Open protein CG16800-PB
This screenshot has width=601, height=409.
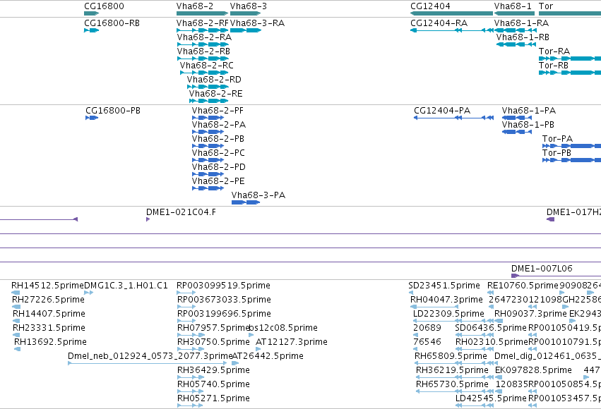(x=113, y=111)
